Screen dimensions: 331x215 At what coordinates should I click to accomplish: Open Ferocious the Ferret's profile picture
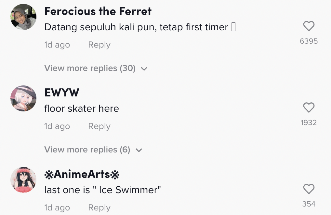point(23,17)
